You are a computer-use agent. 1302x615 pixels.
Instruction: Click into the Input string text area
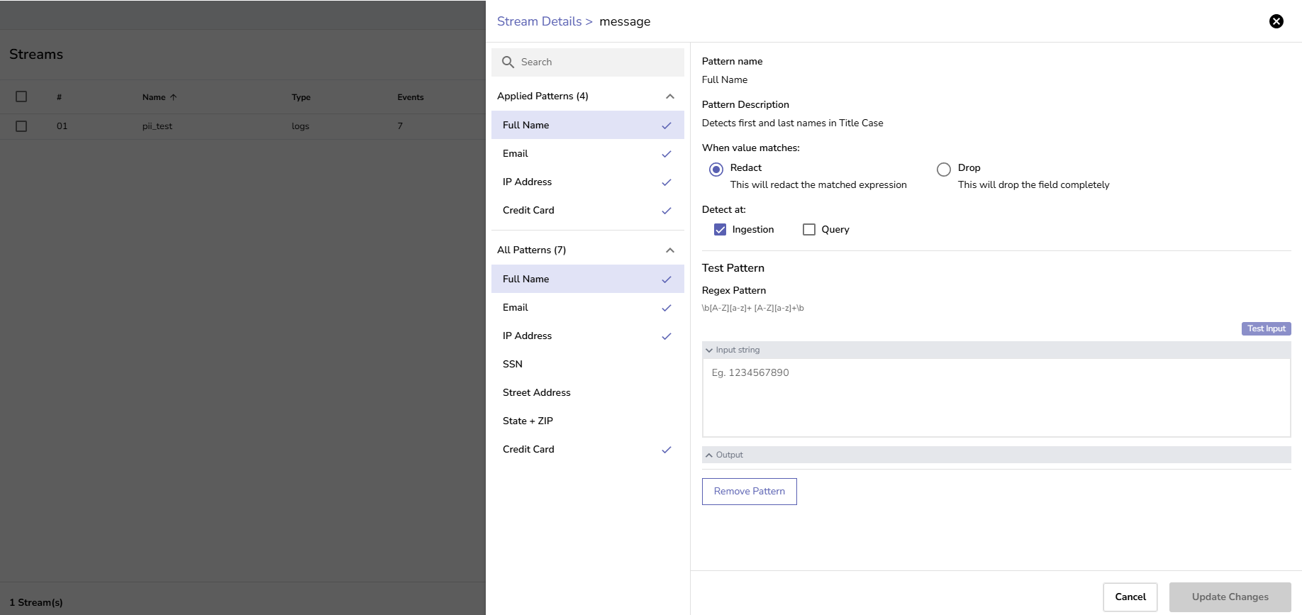996,397
